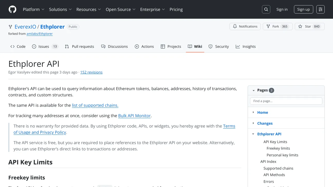The width and height of the screenshot is (333, 187).
Task: Open the Changes wiki page link
Action: coord(265,123)
